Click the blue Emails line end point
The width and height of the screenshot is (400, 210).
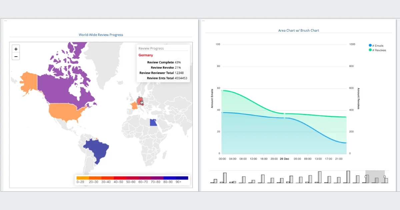[x=346, y=143]
